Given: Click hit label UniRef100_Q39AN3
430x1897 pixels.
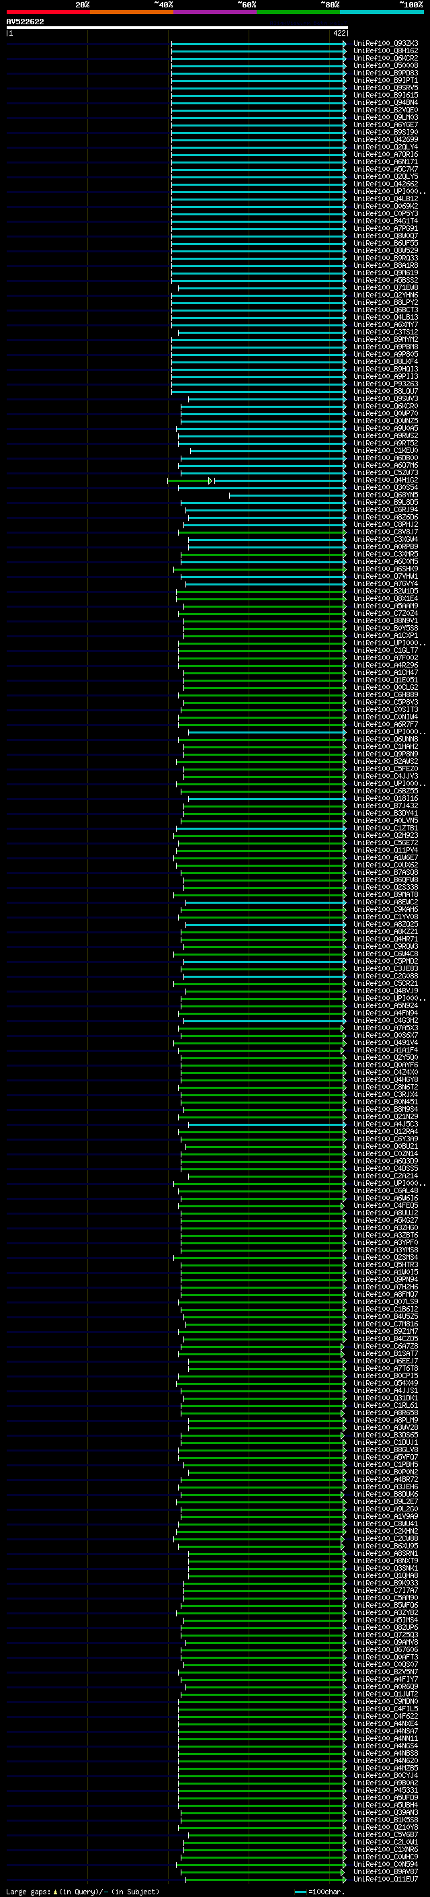Looking at the screenshot, I should (386, 1812).
